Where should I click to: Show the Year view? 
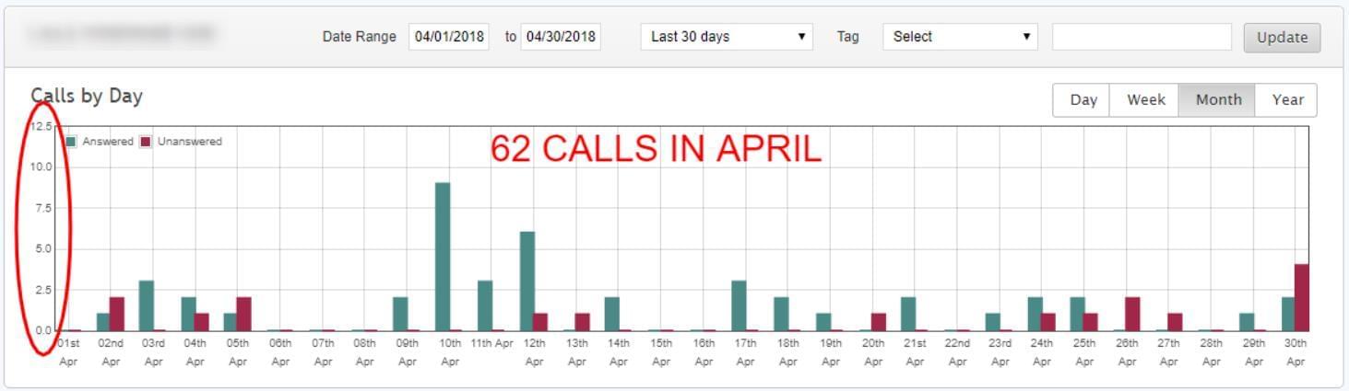point(1287,100)
